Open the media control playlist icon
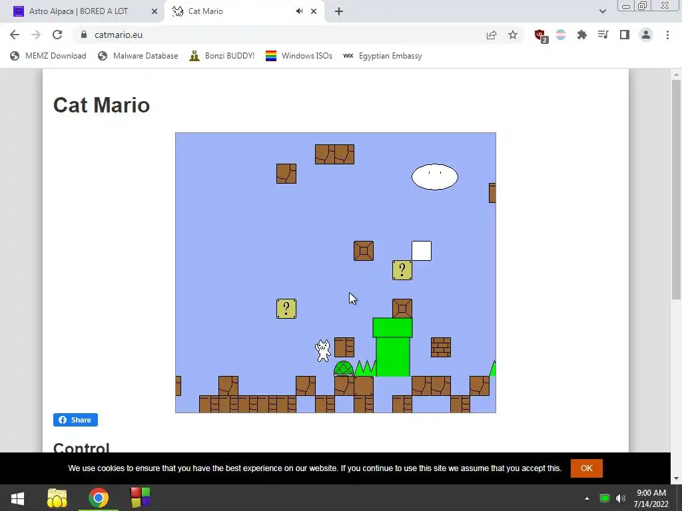Screen dimensions: 682x511 603,35
